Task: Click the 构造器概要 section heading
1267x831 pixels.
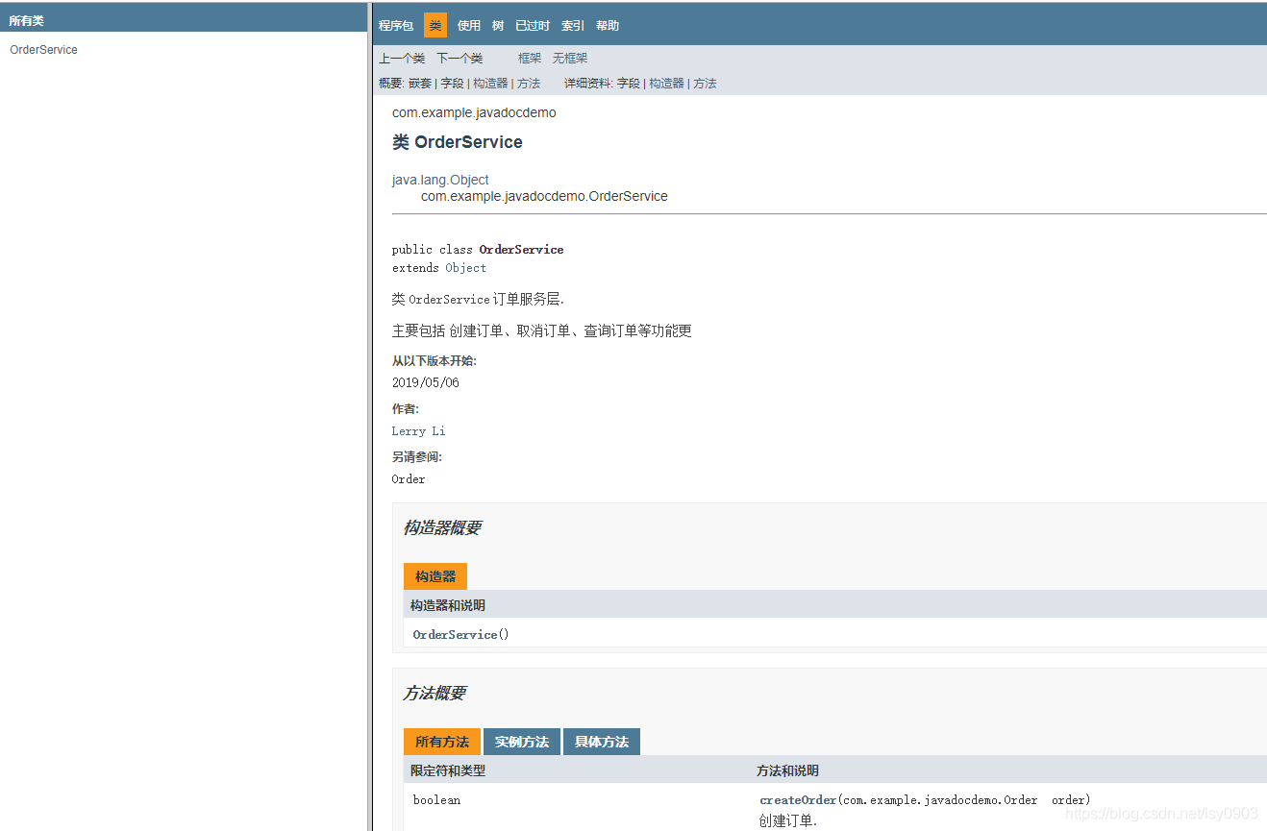Action: tap(442, 527)
